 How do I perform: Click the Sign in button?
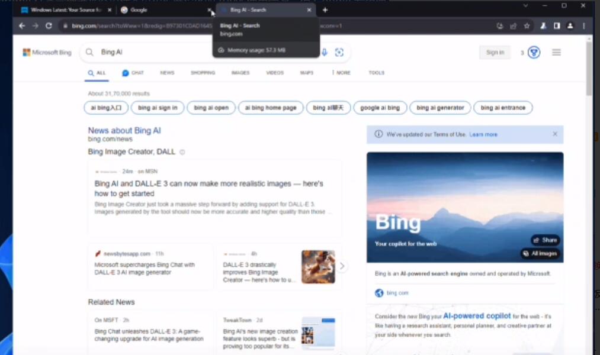(x=495, y=52)
